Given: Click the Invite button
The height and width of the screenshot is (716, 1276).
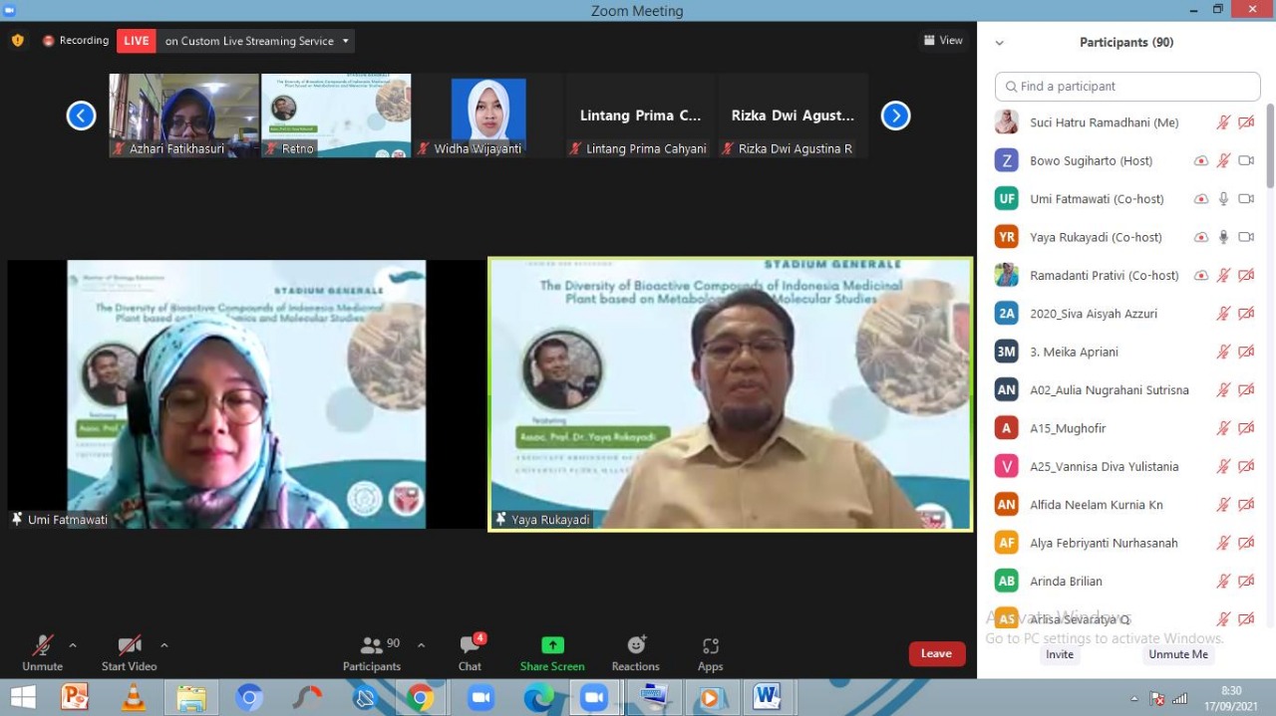Looking at the screenshot, I should click(x=1060, y=654).
